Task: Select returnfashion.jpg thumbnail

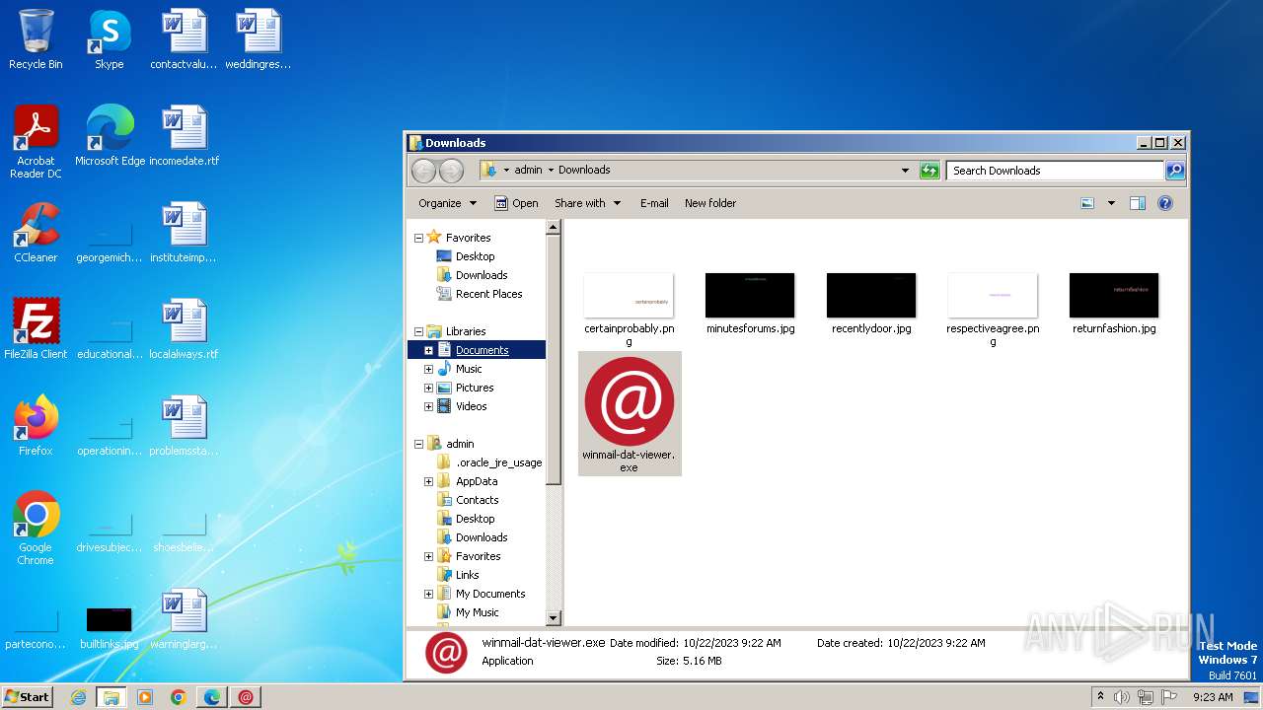Action: click(1114, 304)
